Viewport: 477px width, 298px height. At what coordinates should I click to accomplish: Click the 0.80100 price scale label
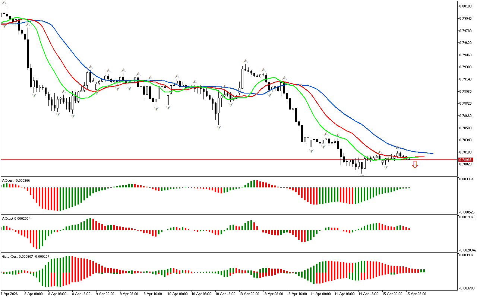(467, 6)
